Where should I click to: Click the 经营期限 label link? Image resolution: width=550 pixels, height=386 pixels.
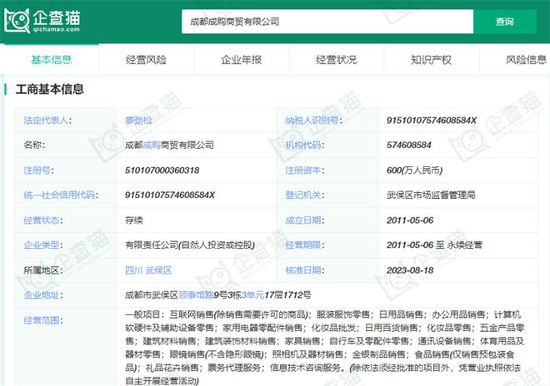305,245
